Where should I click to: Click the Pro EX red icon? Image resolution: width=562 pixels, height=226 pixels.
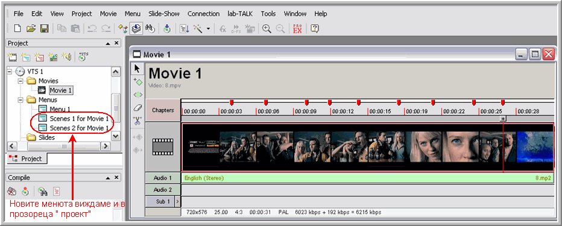click(297, 29)
